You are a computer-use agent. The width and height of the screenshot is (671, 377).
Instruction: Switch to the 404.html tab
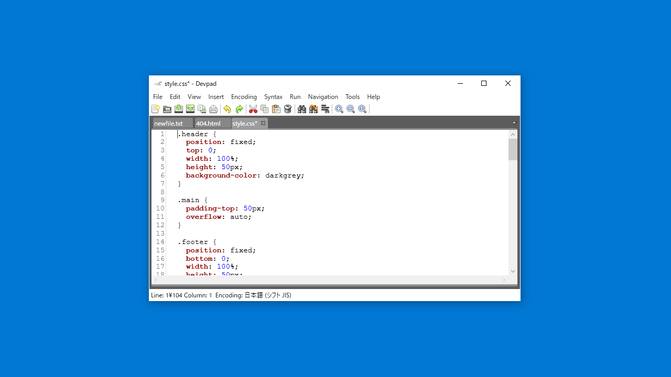212,124
